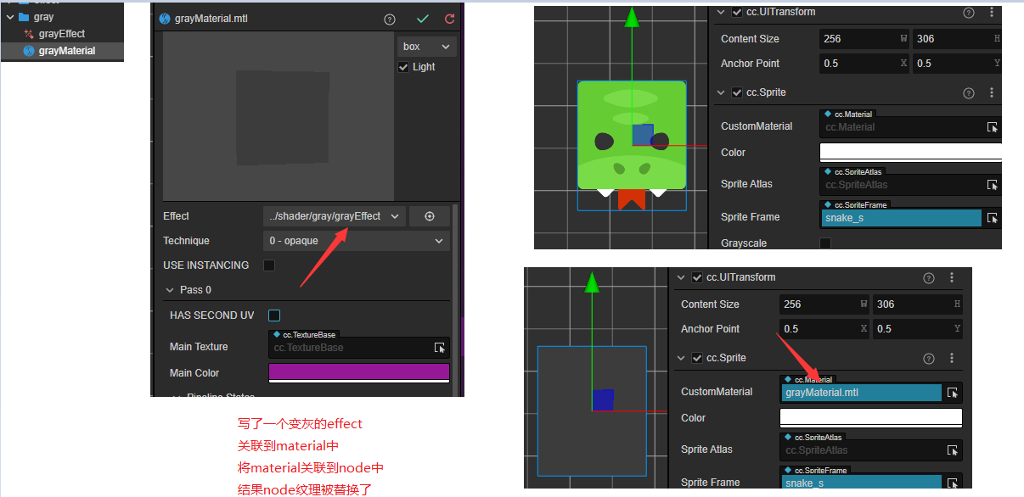Click the gray box material preview

pyautogui.click(x=282, y=117)
